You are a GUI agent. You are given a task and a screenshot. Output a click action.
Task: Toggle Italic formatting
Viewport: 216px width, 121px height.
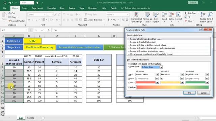[33, 20]
